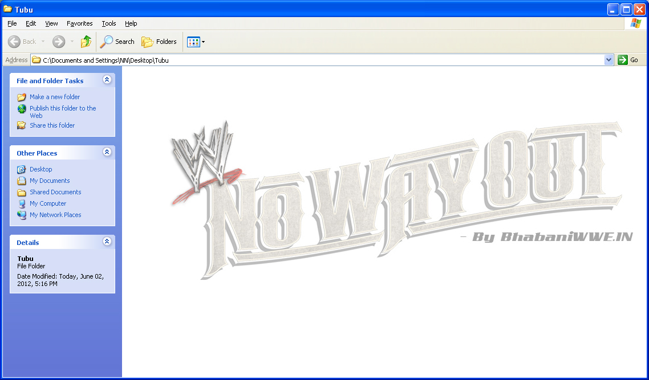Image resolution: width=649 pixels, height=380 pixels.
Task: Click the Back button
Action: [x=22, y=42]
